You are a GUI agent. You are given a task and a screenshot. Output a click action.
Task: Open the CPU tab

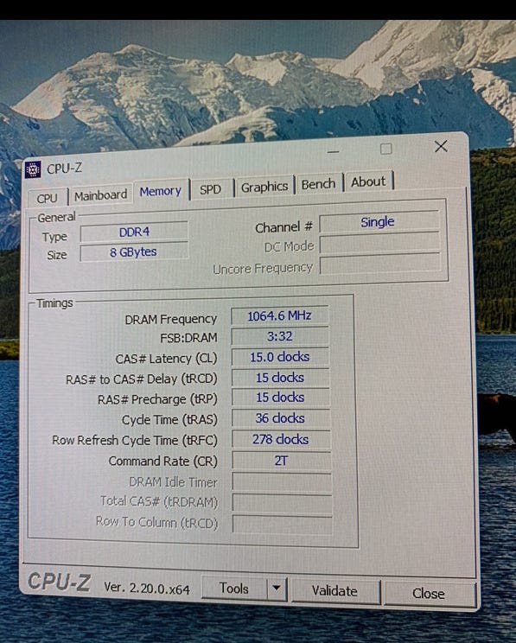(48, 199)
